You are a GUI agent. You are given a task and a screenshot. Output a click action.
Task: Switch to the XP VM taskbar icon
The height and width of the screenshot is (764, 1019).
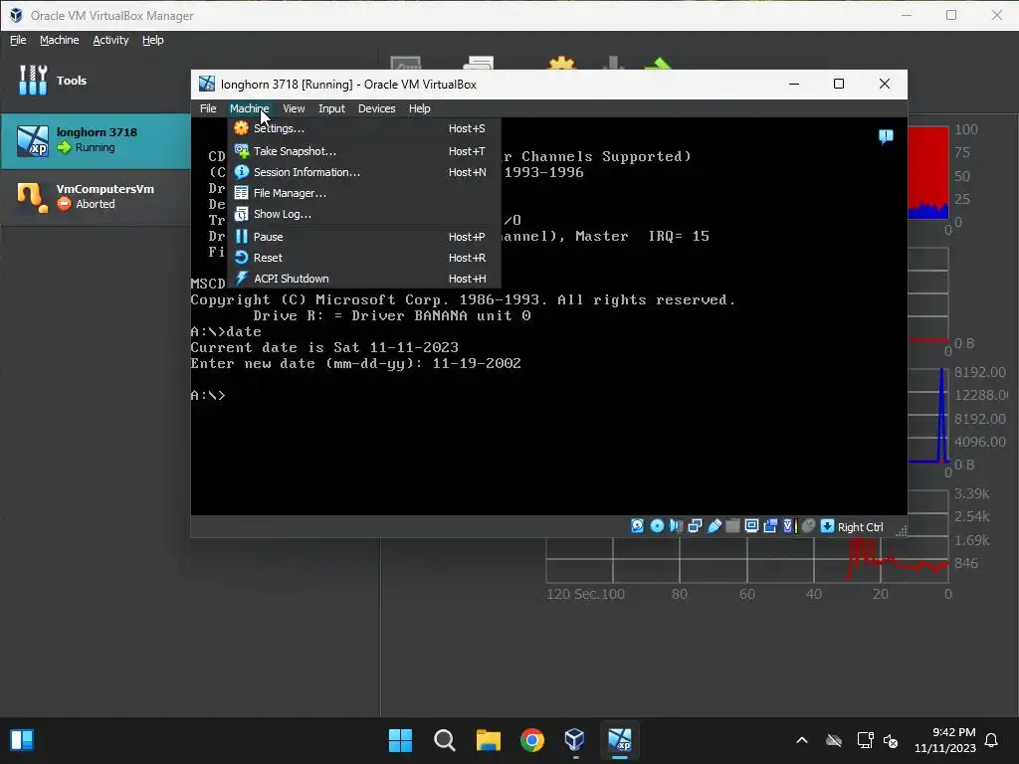tap(619, 740)
